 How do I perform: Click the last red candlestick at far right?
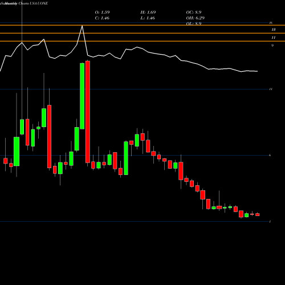[258, 214]
